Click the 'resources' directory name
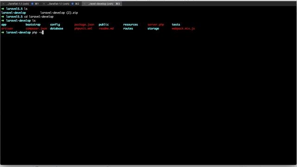The height and width of the screenshot is (167, 297). tap(130, 25)
